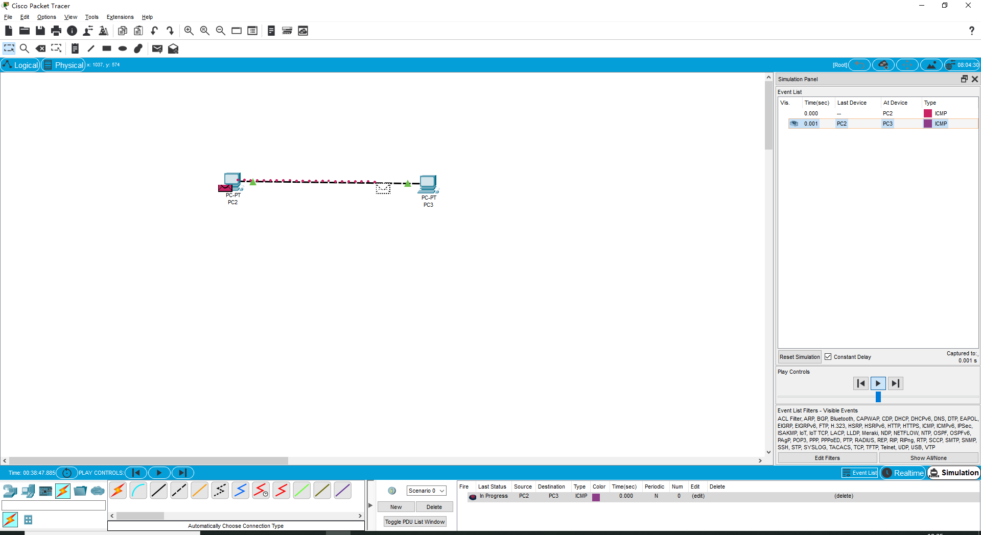Screen dimensions: 981x535
Task: Open the Scenario 0 dropdown
Action: coord(427,491)
